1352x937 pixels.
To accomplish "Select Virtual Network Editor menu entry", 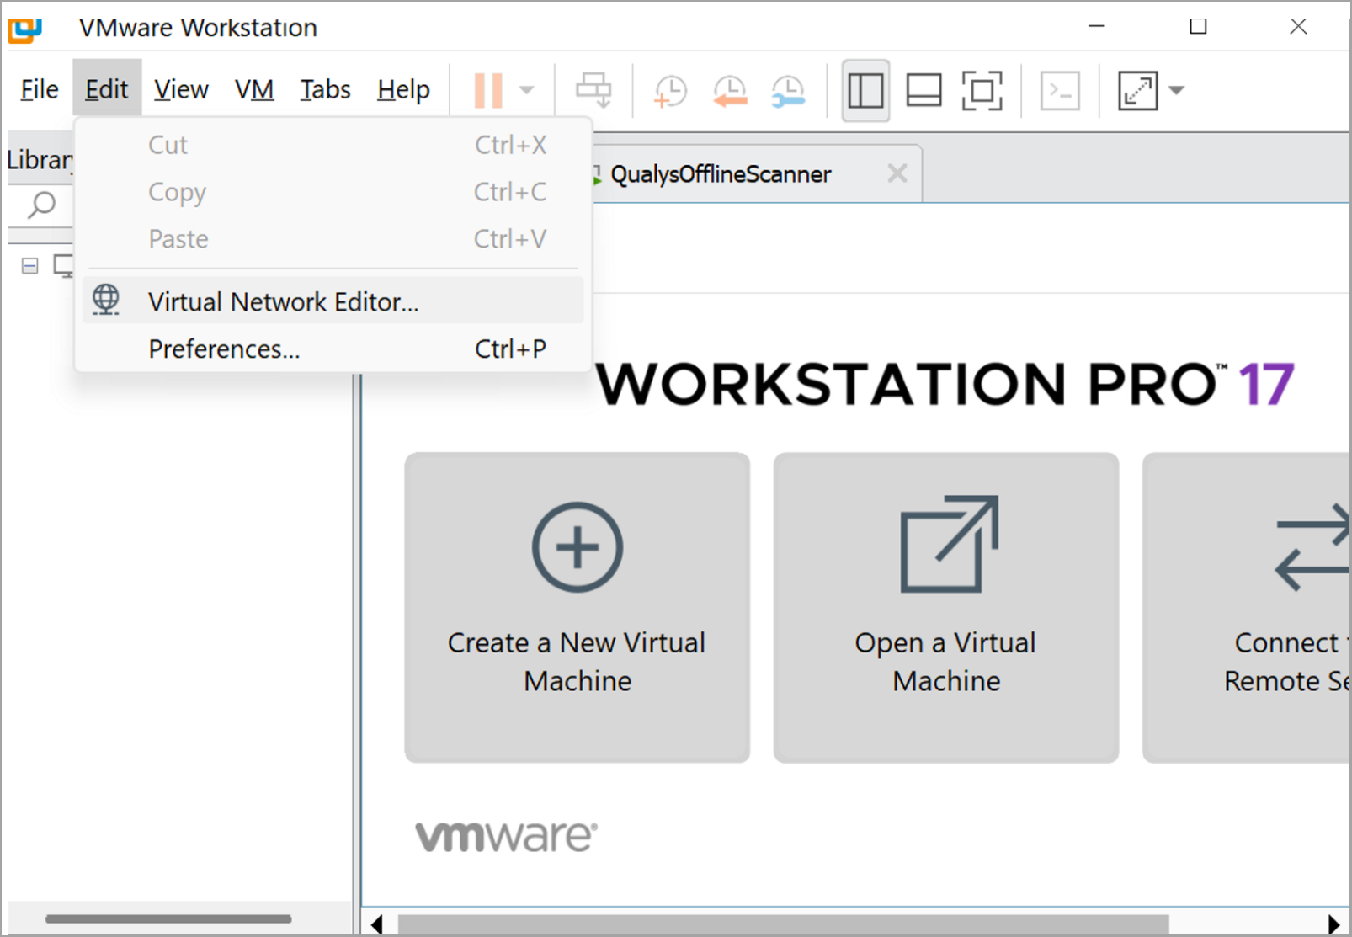I will 283,301.
